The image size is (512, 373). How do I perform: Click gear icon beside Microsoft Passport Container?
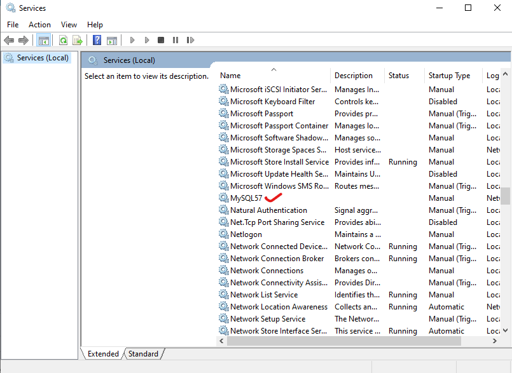pyautogui.click(x=224, y=125)
